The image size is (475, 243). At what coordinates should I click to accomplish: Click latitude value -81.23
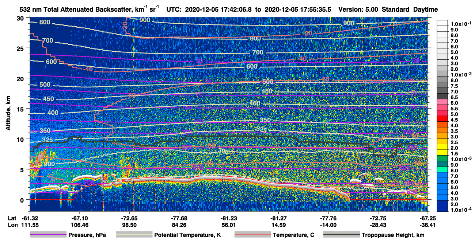coord(229,218)
